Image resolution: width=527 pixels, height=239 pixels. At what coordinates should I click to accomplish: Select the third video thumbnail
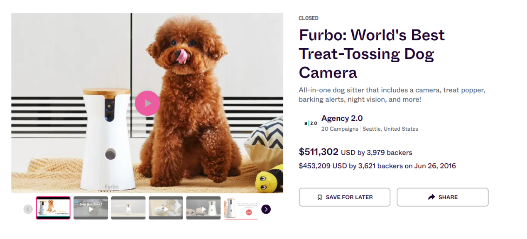click(x=128, y=208)
